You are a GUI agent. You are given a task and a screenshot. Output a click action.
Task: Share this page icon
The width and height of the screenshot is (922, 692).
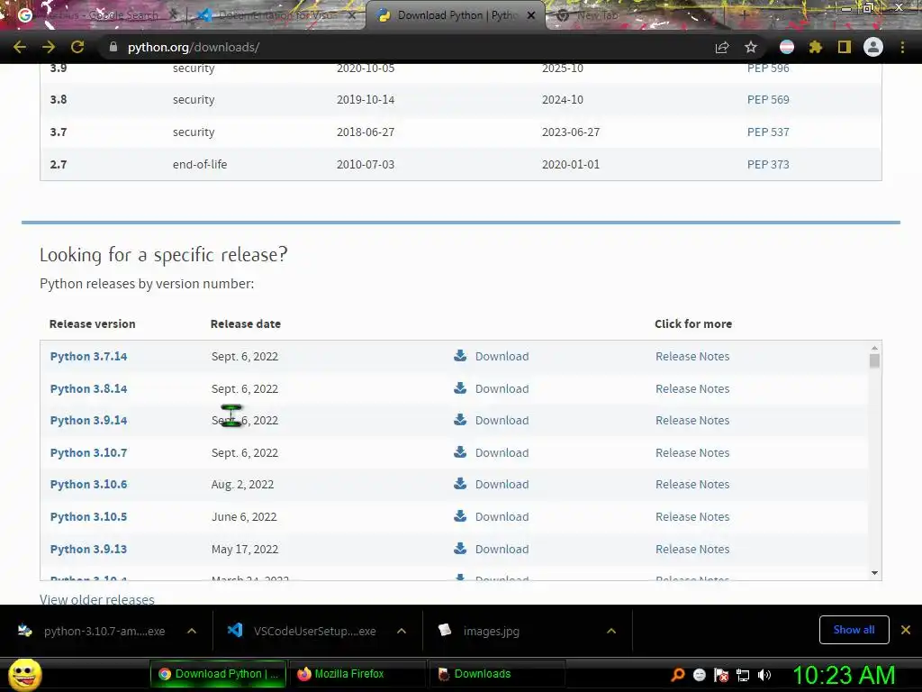(x=722, y=47)
